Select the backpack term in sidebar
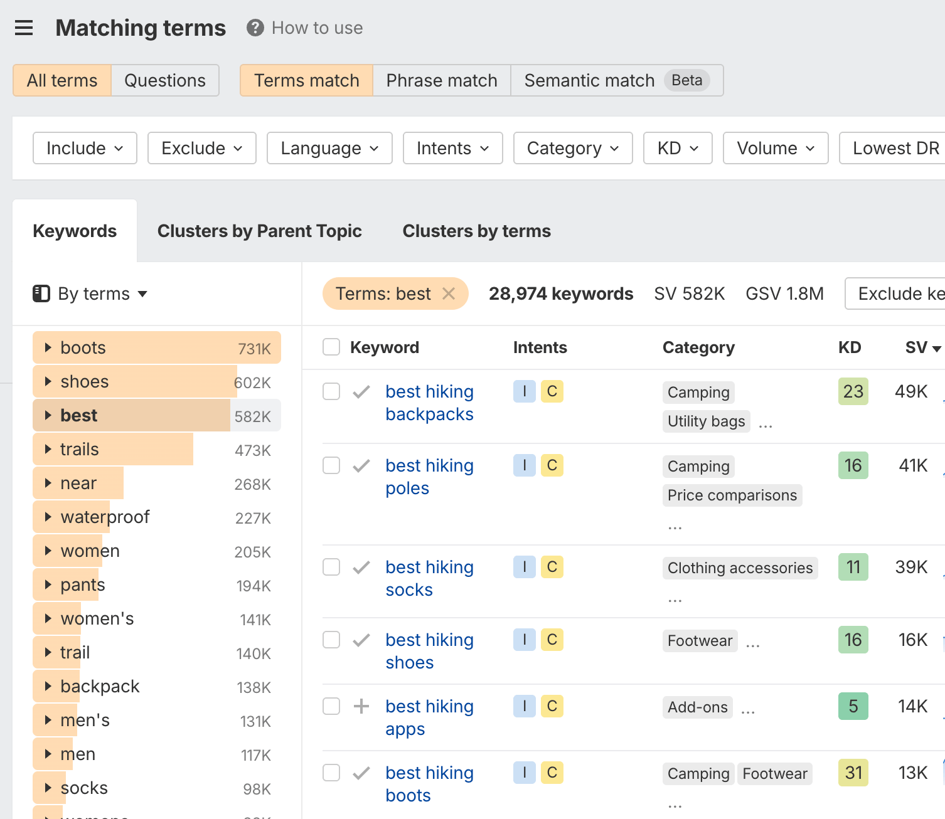 point(157,686)
